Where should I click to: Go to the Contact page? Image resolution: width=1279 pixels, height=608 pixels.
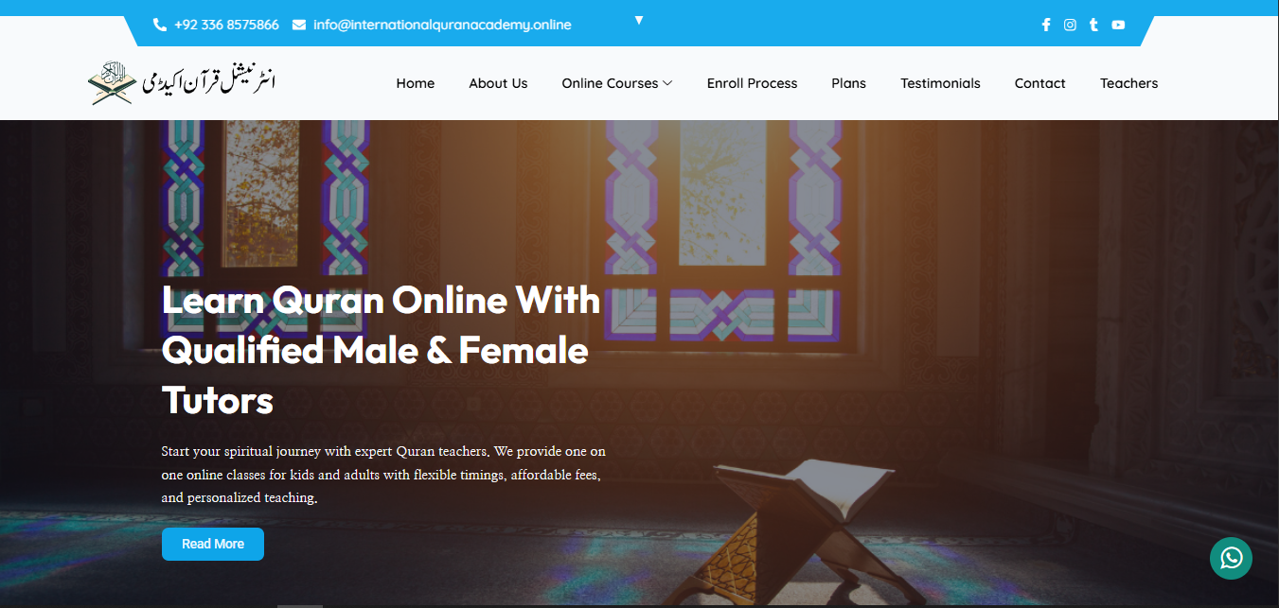pyautogui.click(x=1040, y=83)
